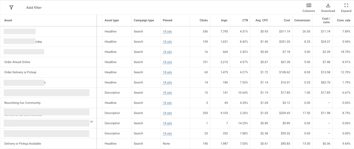Image resolution: width=354 pixels, height=149 pixels.
Task: Click the Campaign type column header
Action: 144,20
